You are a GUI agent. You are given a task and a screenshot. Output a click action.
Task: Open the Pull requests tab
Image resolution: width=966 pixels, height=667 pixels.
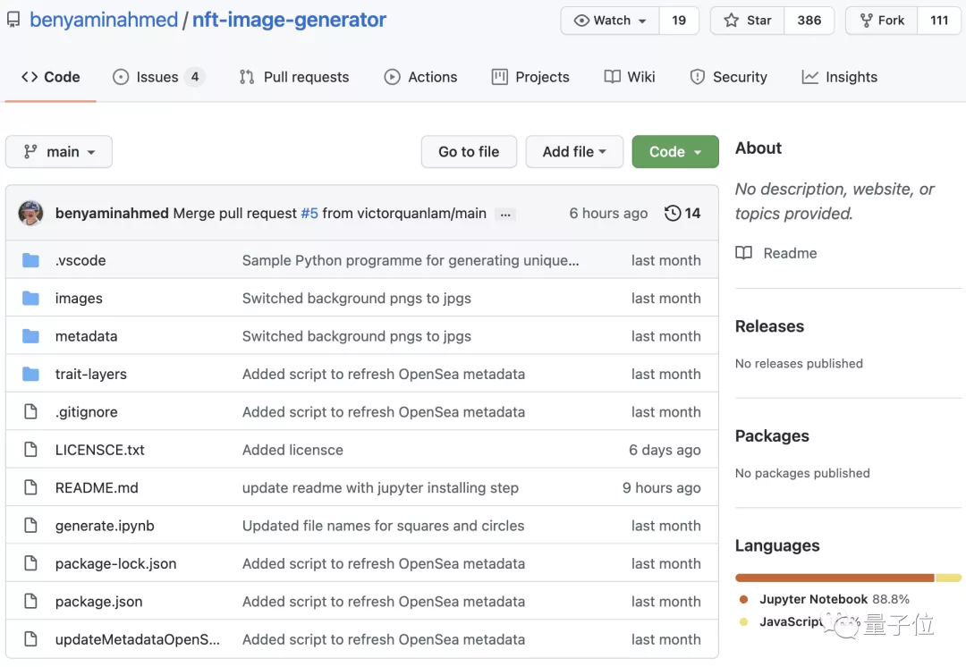[x=294, y=77]
